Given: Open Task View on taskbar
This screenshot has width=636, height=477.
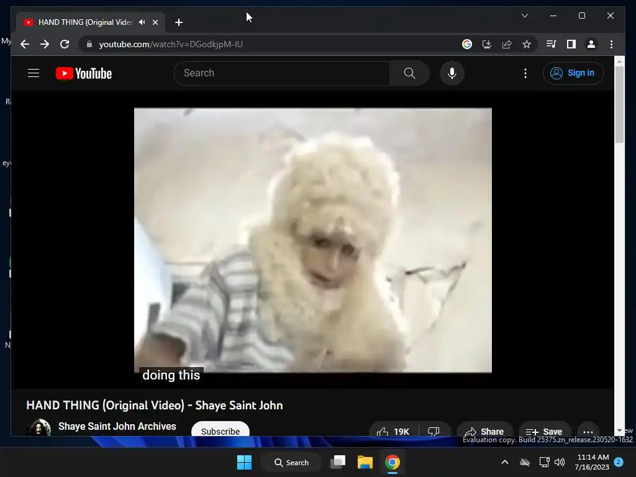Looking at the screenshot, I should pos(338,462).
